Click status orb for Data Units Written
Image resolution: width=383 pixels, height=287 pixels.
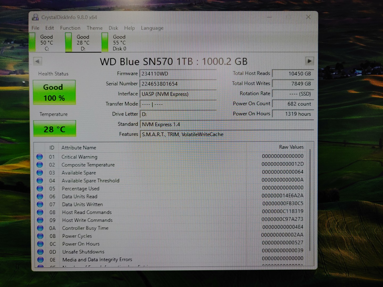pos(40,204)
